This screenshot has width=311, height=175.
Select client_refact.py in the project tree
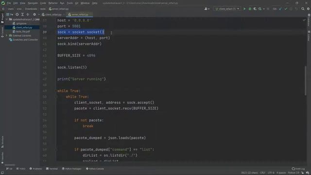click(22, 28)
